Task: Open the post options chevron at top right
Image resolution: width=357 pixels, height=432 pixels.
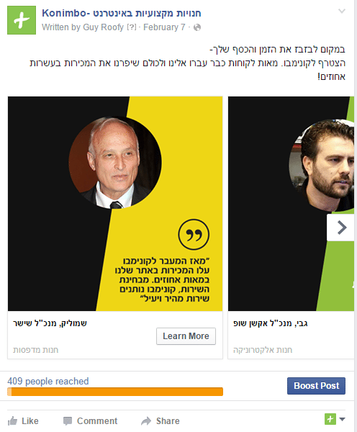Action: click(342, 11)
